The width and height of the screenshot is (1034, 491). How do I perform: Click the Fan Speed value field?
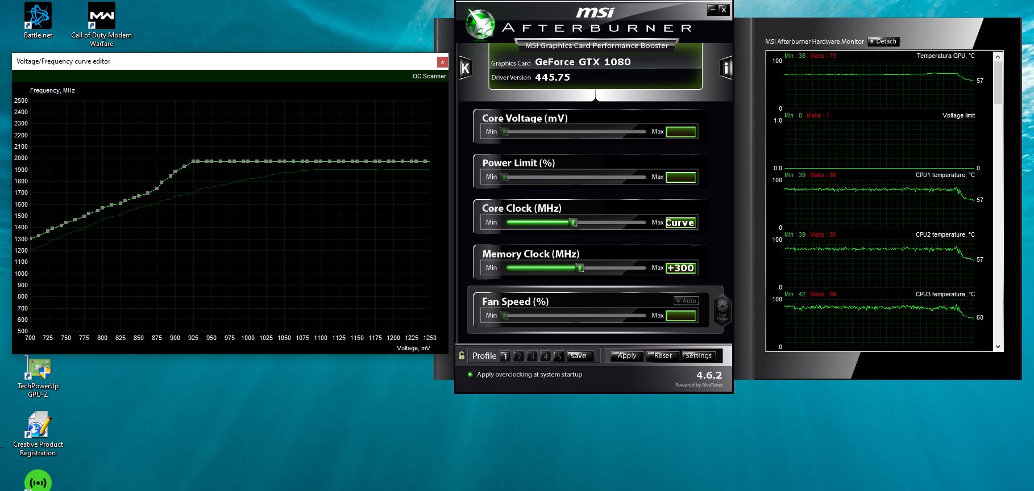(681, 316)
